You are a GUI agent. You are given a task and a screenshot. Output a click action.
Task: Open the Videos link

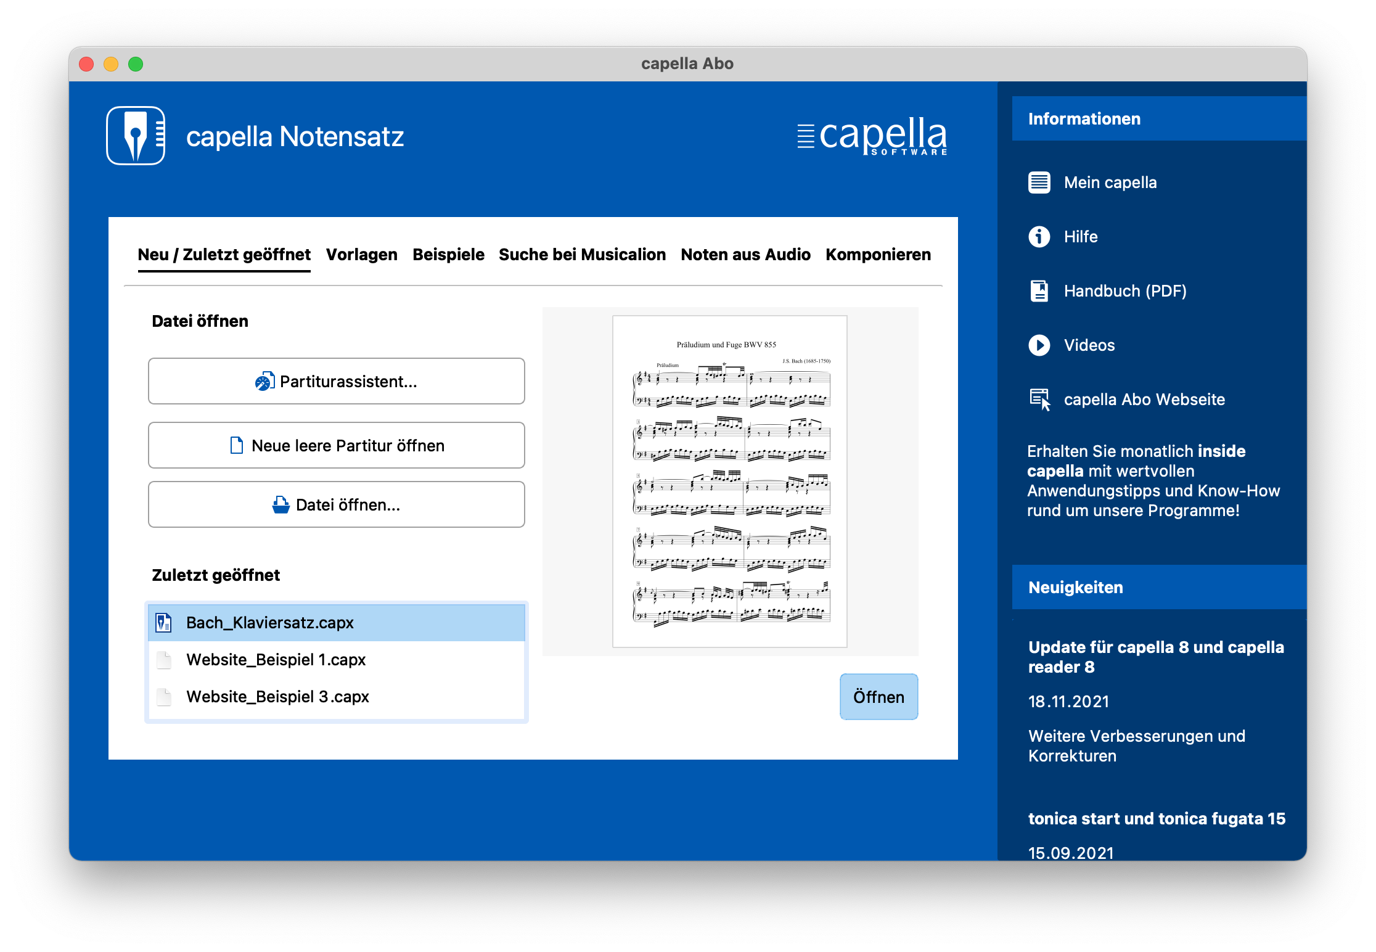[x=1089, y=345]
